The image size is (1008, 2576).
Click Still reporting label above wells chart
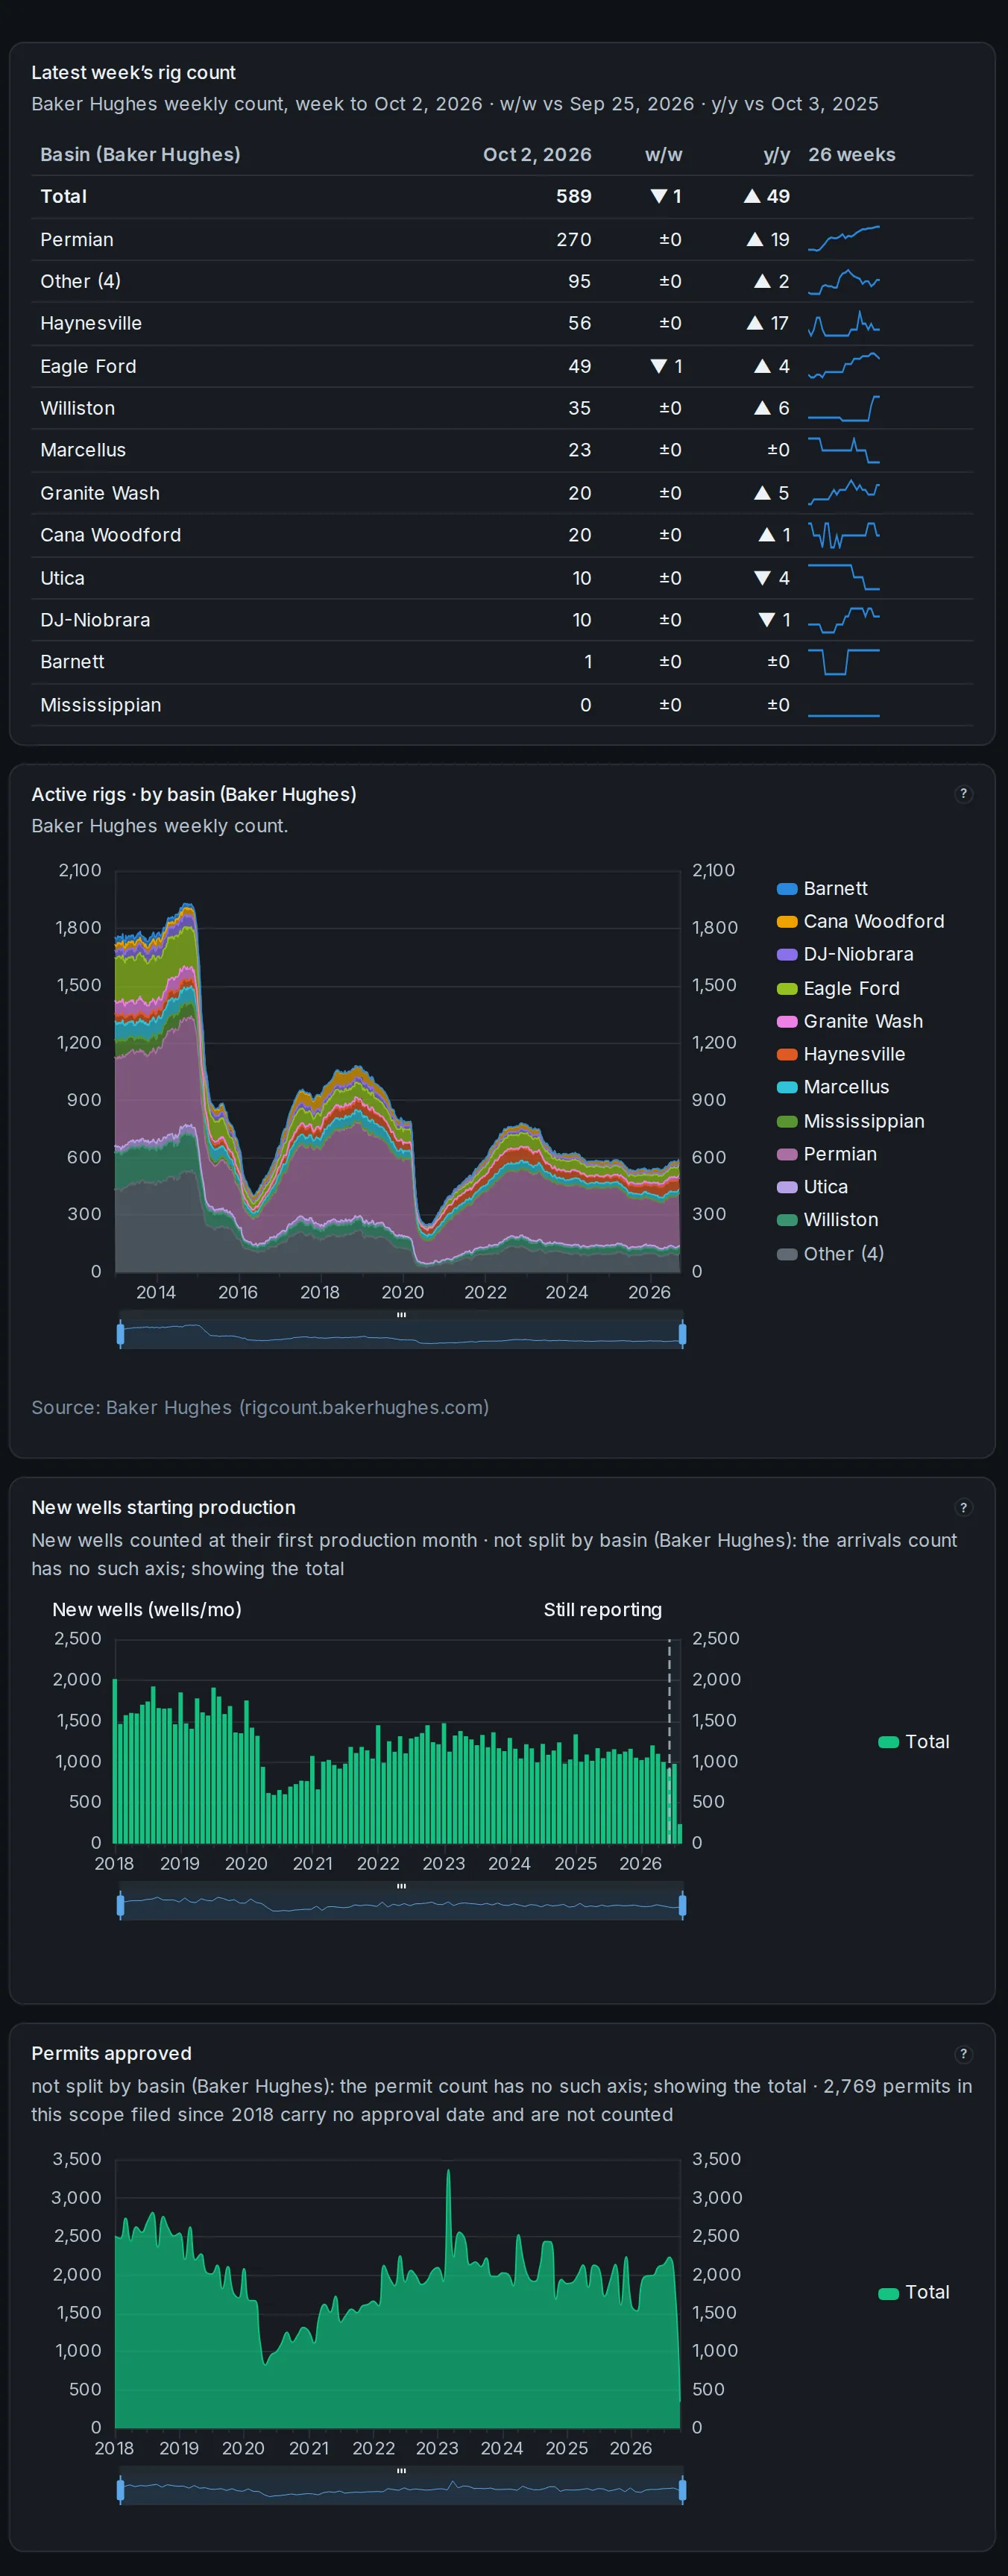pyautogui.click(x=603, y=1610)
